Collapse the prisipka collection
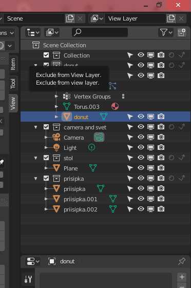191x288 pixels. (35, 179)
